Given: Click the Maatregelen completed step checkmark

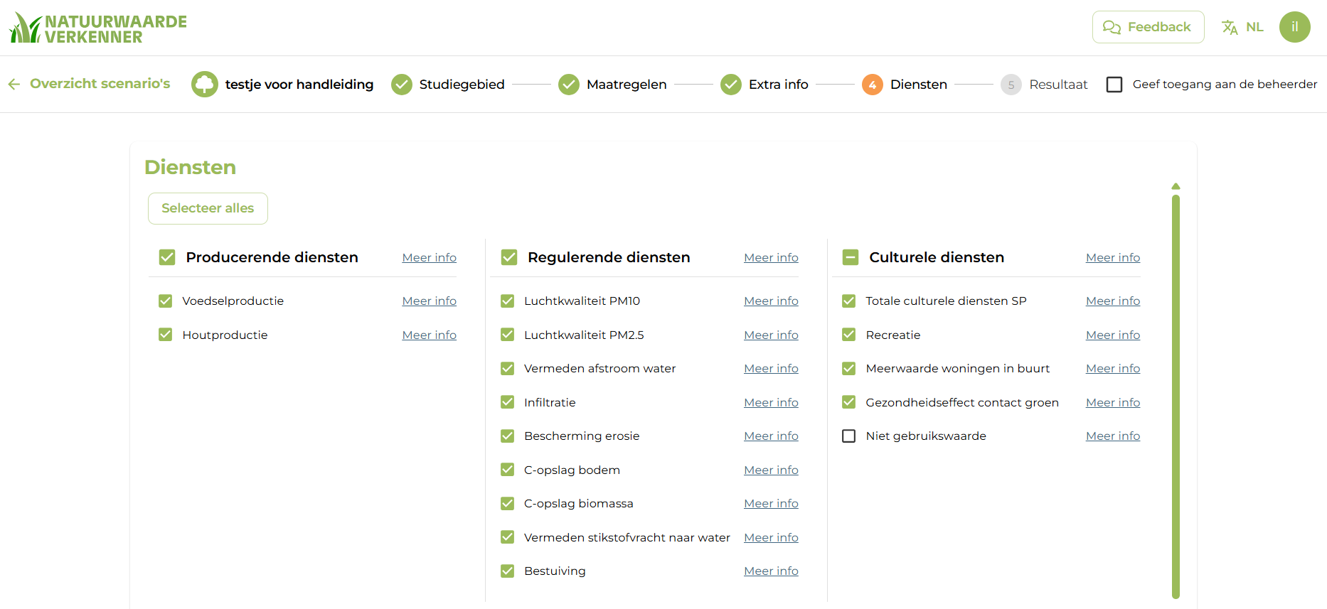Looking at the screenshot, I should [x=569, y=85].
